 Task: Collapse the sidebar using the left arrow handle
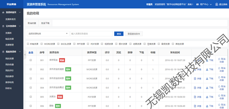pos(25,55)
